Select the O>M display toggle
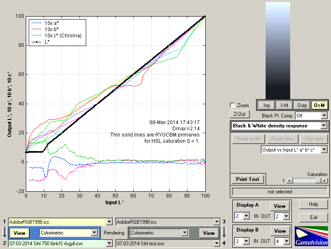331x249 pixels. pyautogui.click(x=319, y=105)
